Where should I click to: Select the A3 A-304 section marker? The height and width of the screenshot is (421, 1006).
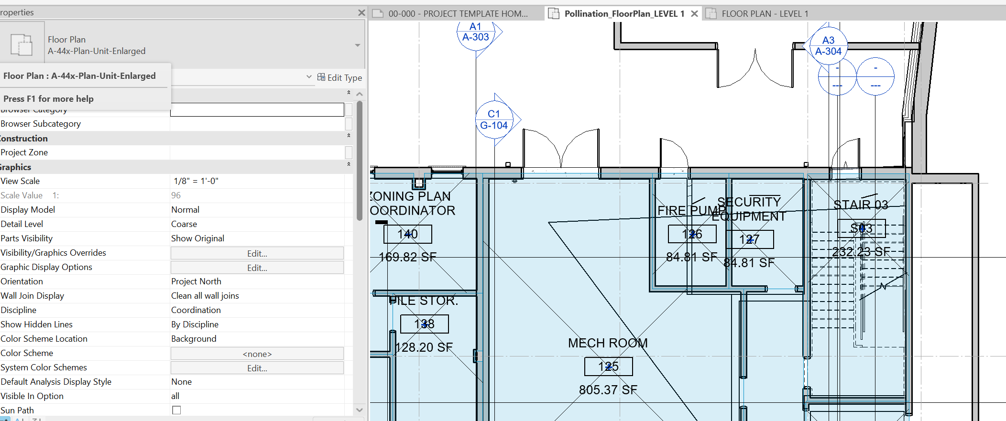(x=828, y=46)
